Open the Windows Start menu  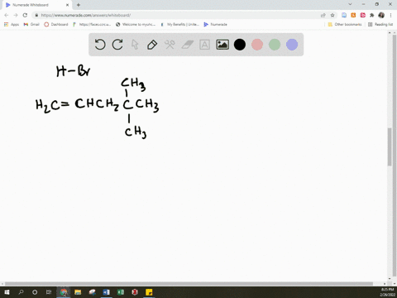pos(7,292)
